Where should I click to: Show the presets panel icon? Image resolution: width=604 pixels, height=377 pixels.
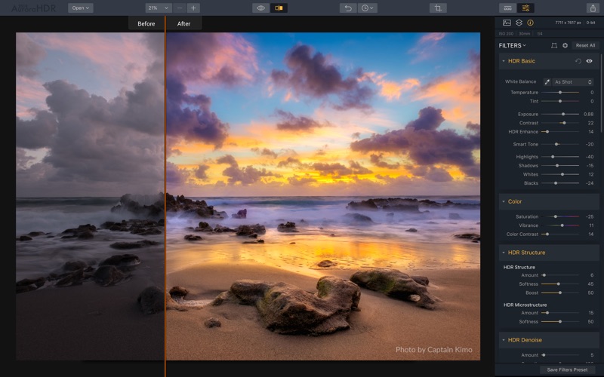507,8
